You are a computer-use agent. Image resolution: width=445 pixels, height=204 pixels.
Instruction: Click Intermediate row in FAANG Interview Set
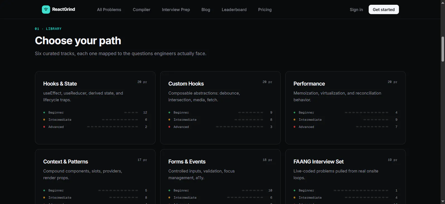345,198
